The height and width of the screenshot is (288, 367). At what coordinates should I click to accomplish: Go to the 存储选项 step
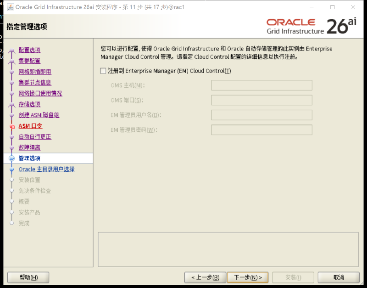[29, 104]
